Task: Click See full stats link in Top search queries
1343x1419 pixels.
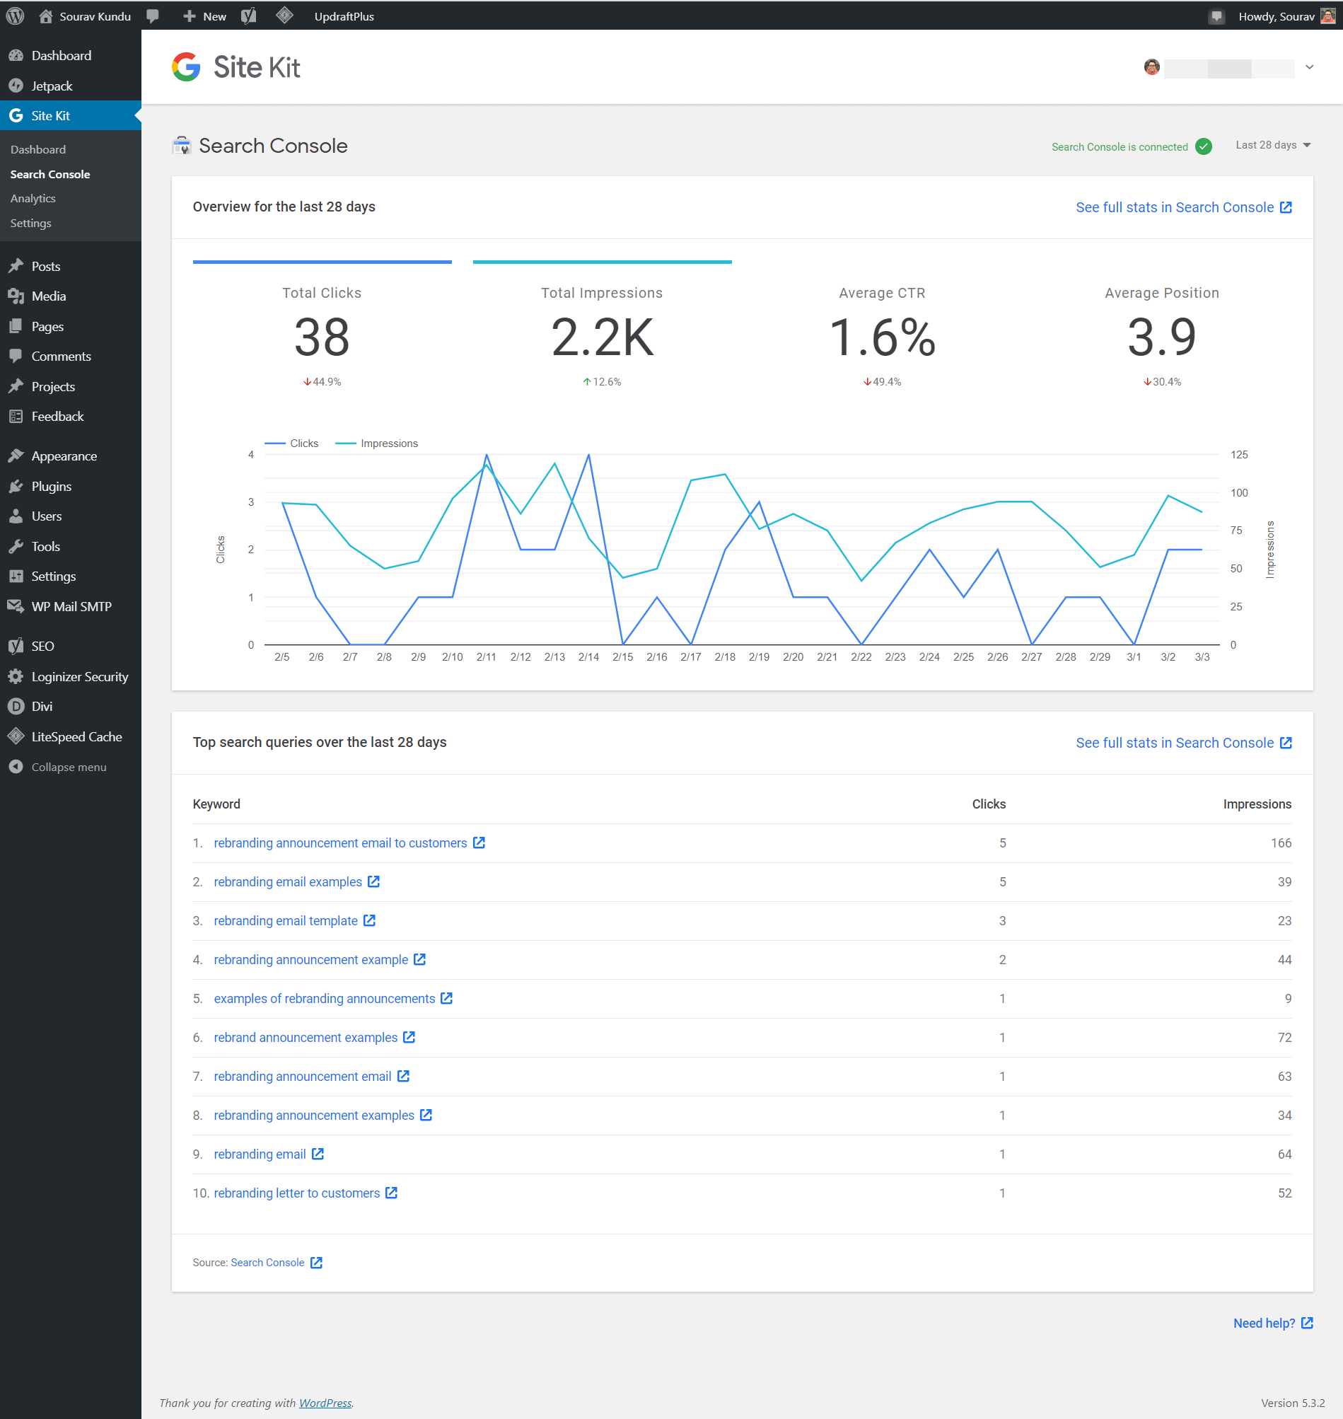Action: 1183,743
